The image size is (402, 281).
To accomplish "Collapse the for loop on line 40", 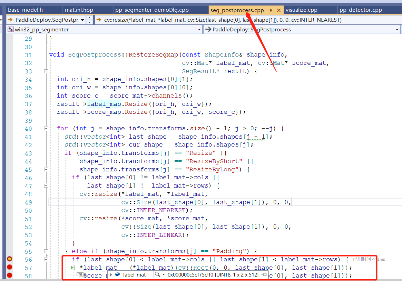I will click(46, 128).
